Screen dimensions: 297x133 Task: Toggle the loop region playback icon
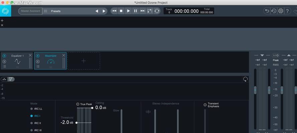tap(150, 11)
